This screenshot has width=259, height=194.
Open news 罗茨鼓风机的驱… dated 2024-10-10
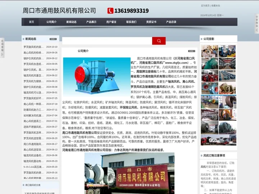(33, 47)
